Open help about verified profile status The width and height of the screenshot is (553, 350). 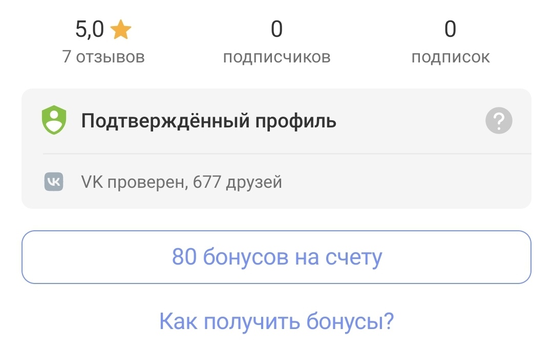pyautogui.click(x=498, y=120)
